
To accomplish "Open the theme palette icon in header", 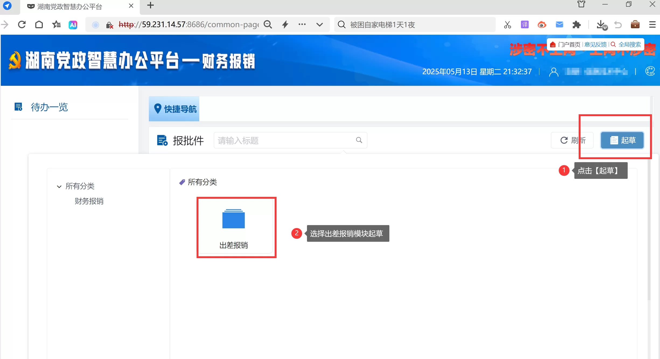I will tap(650, 71).
